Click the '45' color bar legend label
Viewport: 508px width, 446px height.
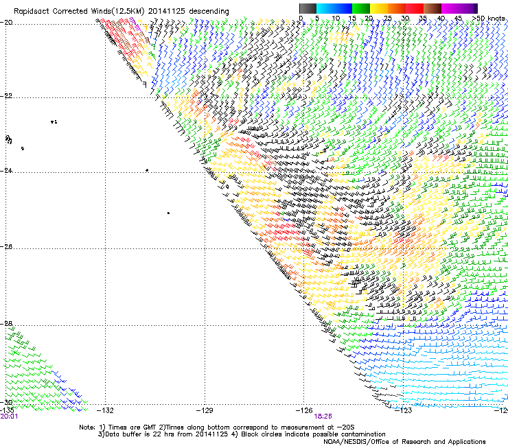[458, 18]
